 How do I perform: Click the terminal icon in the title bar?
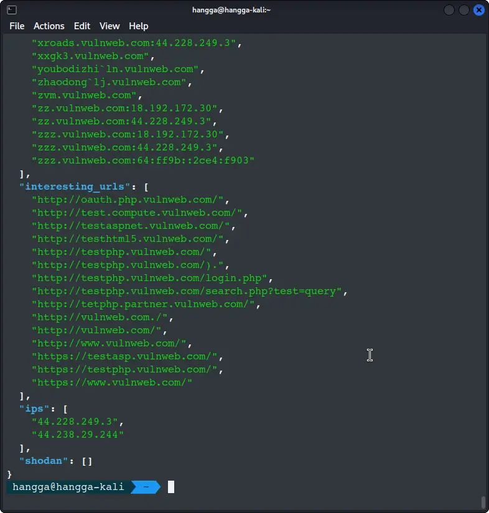[x=11, y=10]
